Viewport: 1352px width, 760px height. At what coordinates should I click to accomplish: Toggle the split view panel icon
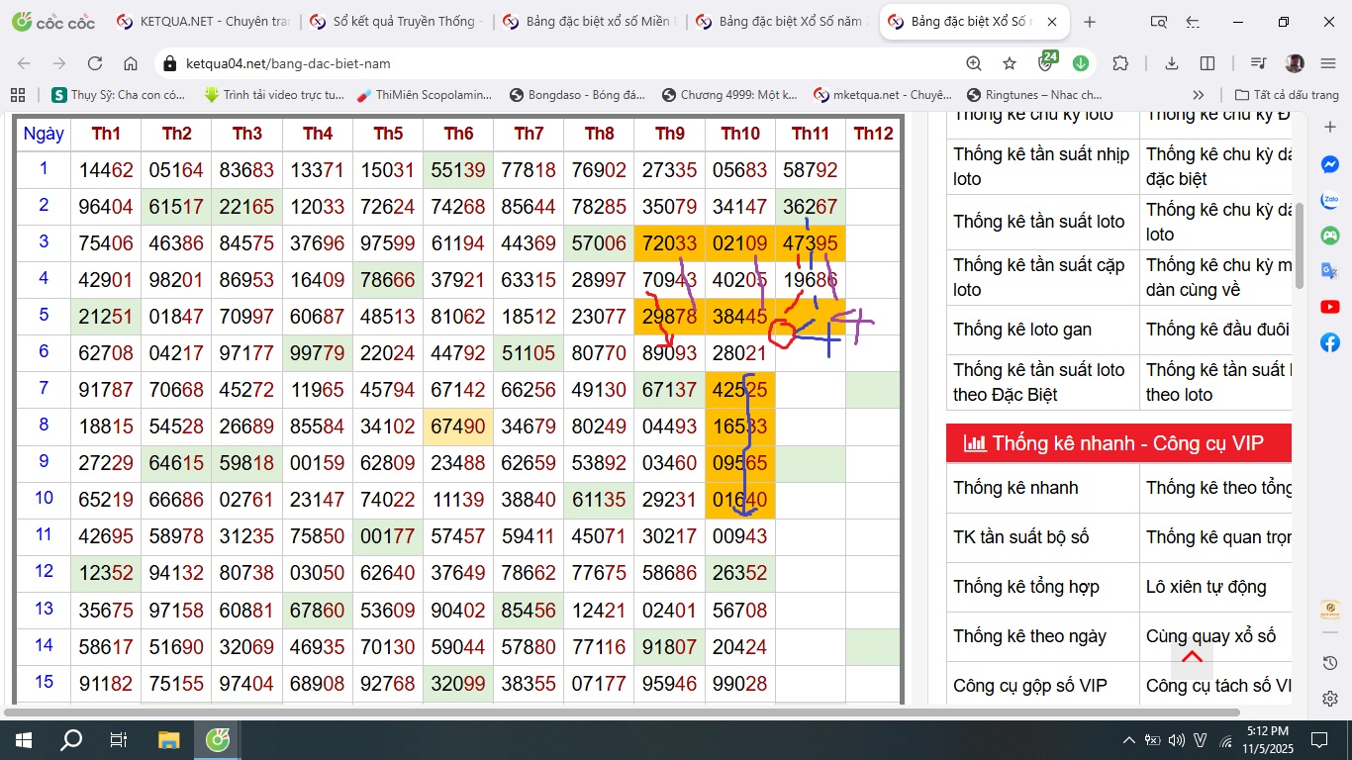pos(1207,63)
